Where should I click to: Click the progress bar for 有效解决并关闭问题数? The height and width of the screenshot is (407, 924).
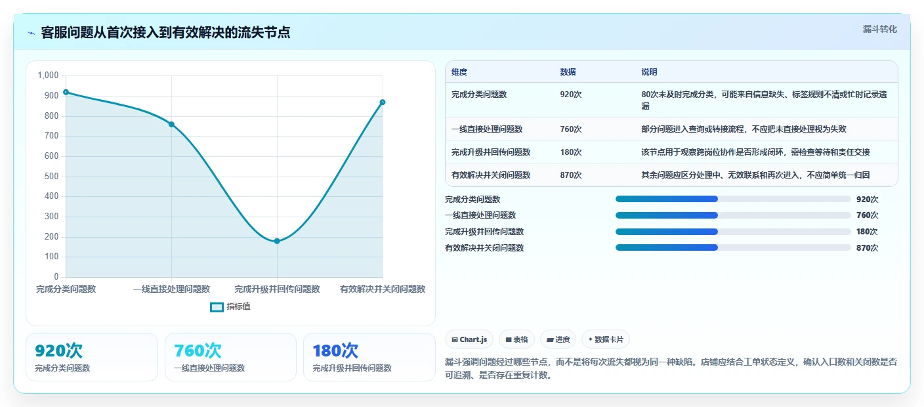point(733,247)
